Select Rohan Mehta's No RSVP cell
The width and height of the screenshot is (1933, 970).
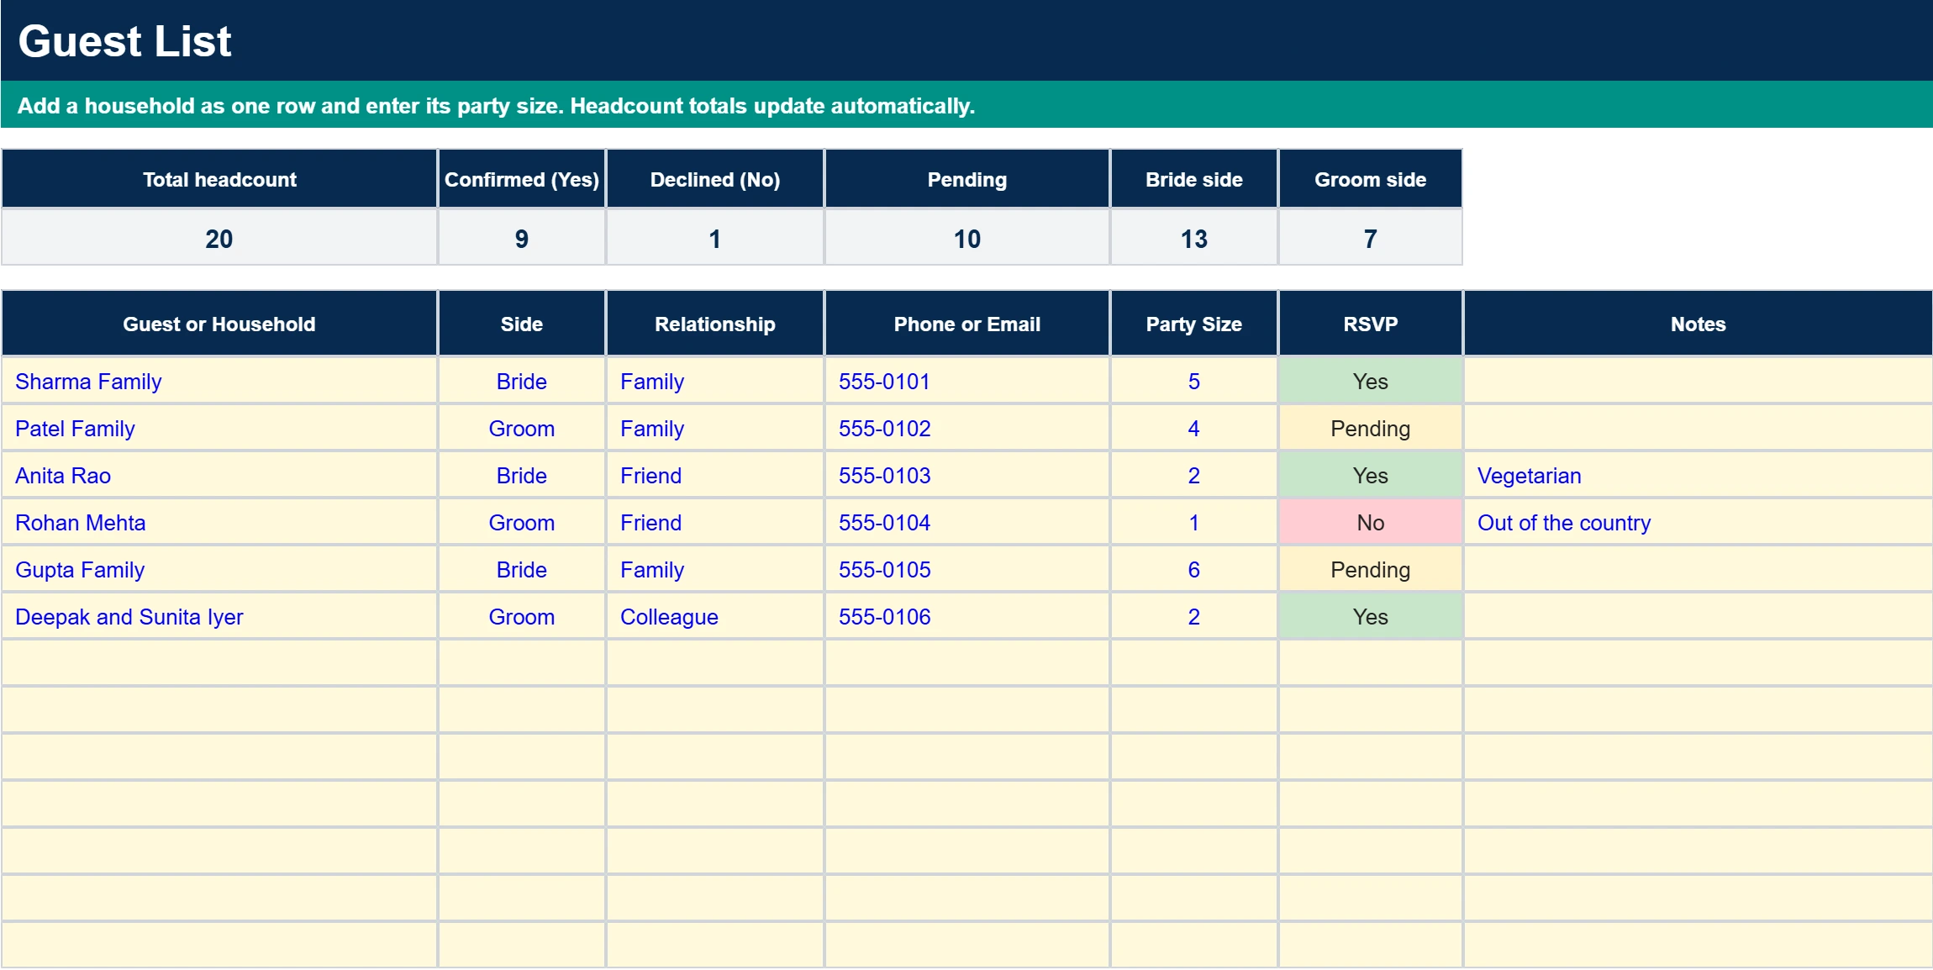(1371, 522)
